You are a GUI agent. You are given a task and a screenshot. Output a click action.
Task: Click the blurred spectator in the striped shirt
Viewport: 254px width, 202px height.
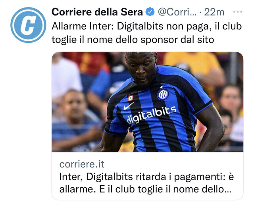[x=75, y=120]
